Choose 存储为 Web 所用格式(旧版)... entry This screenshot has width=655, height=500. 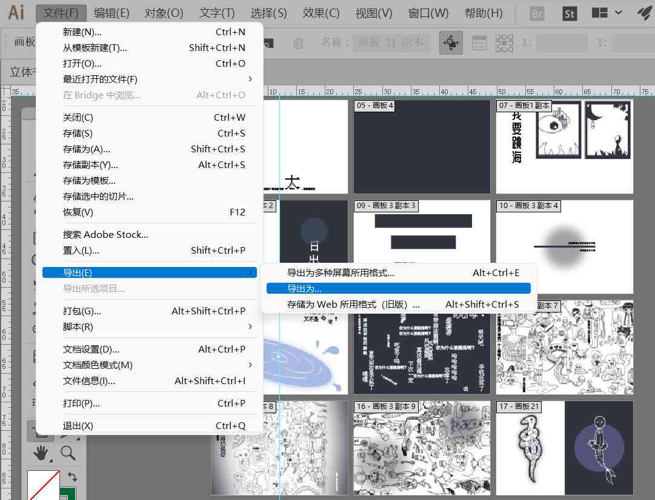click(399, 304)
